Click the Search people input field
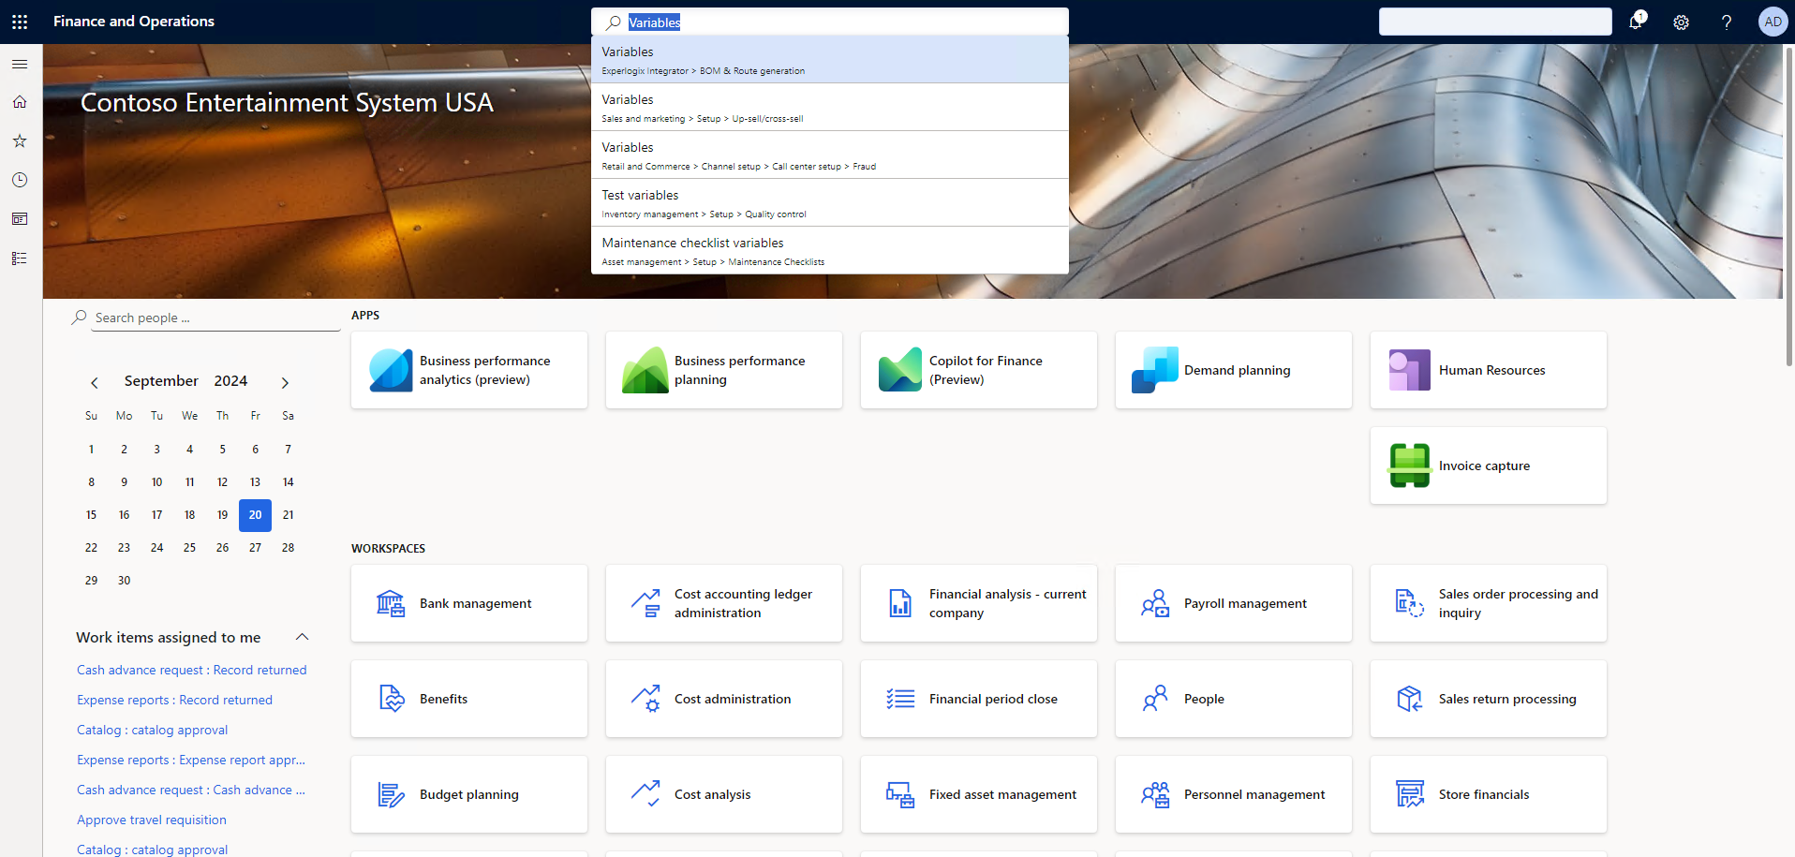This screenshot has width=1795, height=857. (x=215, y=318)
